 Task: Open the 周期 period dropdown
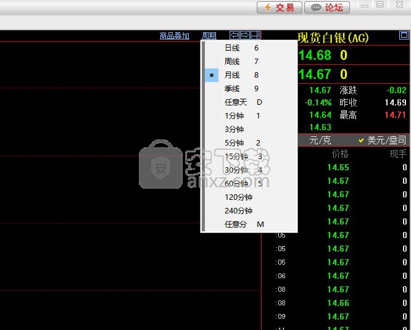coord(209,36)
